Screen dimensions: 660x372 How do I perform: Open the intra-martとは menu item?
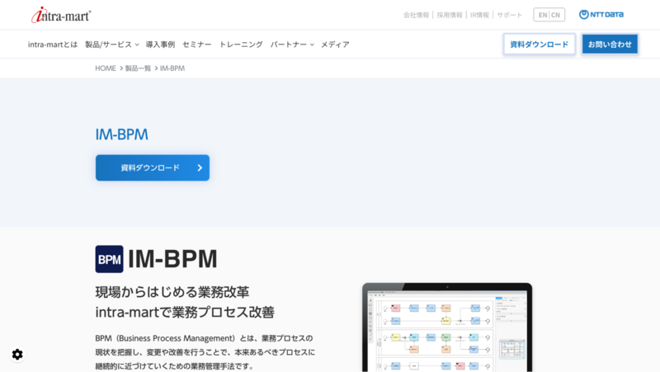[x=53, y=45]
